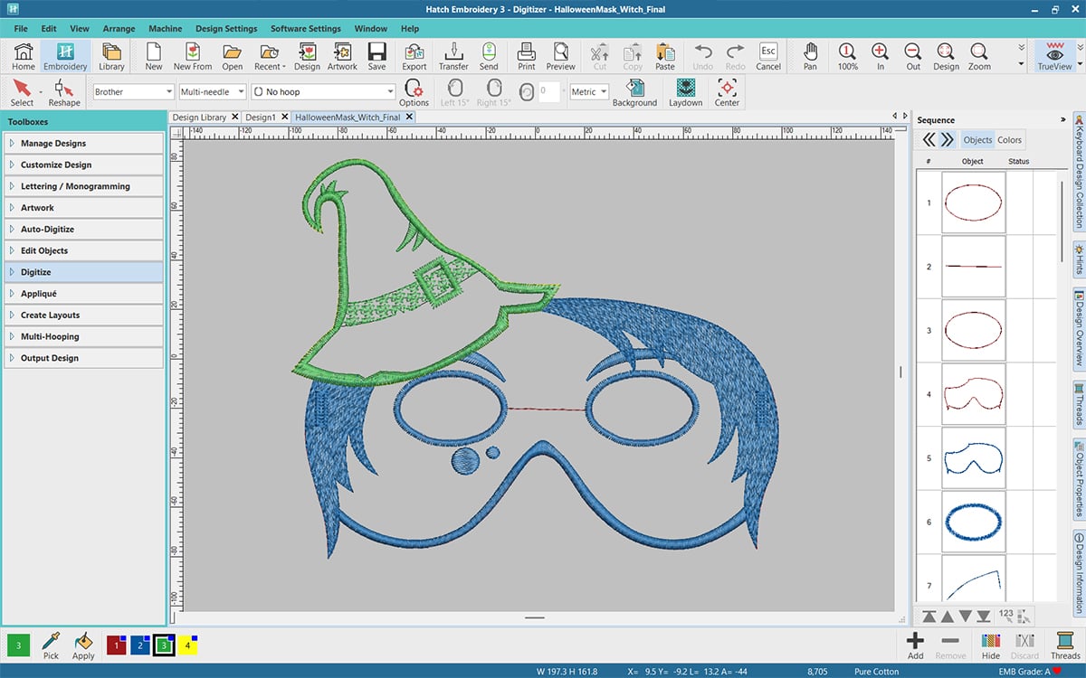
Task: Open the Brother machine brand dropdown
Action: 133,92
